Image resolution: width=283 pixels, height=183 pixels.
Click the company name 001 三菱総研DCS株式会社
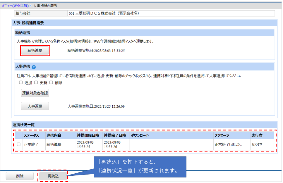tap(104, 13)
